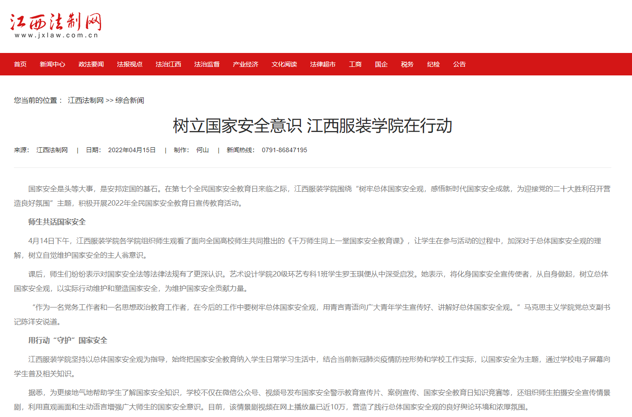
Task: Go to 新闻中心 in navigation bar
Action: 53,64
